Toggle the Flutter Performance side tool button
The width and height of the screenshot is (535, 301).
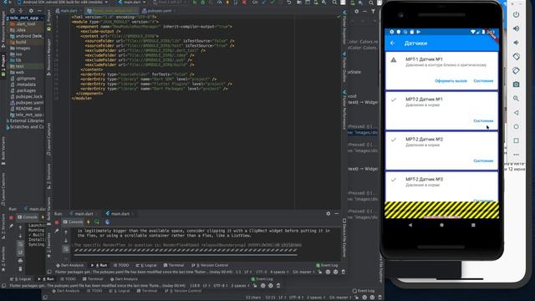(x=344, y=110)
